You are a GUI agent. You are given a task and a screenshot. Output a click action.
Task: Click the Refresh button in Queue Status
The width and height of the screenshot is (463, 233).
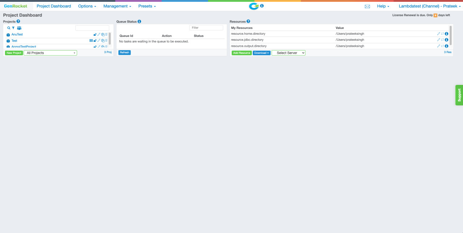coord(124,52)
